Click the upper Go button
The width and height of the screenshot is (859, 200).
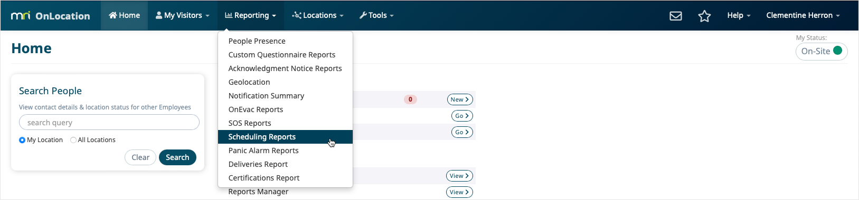(462, 116)
